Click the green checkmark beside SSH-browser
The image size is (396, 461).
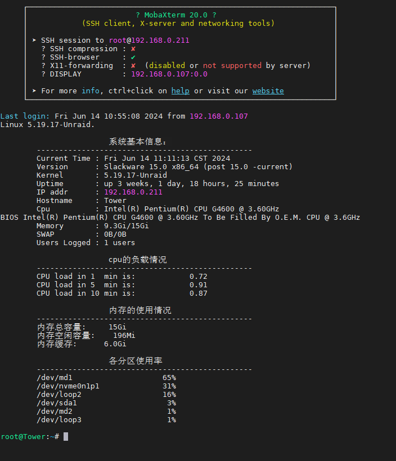pyautogui.click(x=133, y=57)
